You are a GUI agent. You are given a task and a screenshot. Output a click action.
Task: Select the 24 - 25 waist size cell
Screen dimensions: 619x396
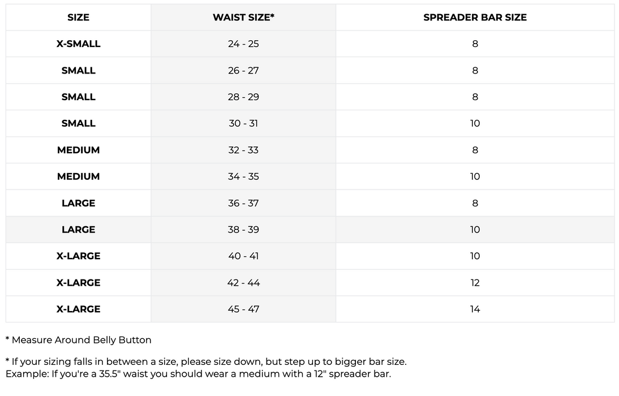click(243, 44)
